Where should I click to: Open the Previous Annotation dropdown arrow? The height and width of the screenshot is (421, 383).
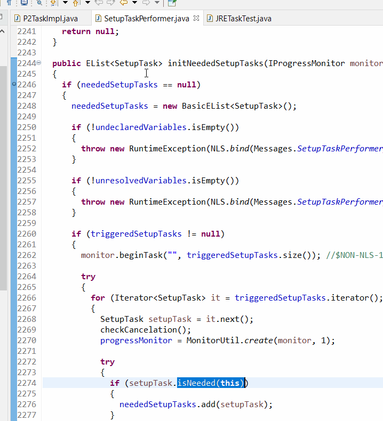click(x=87, y=3)
